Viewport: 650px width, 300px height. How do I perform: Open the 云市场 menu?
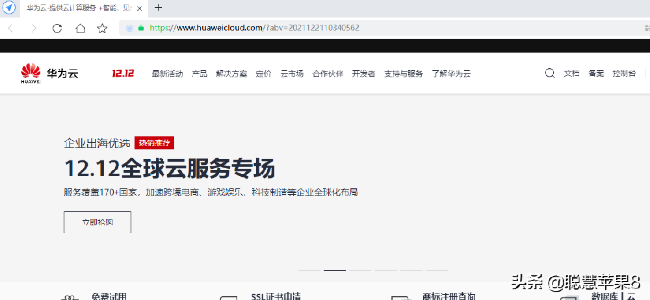[x=292, y=74]
